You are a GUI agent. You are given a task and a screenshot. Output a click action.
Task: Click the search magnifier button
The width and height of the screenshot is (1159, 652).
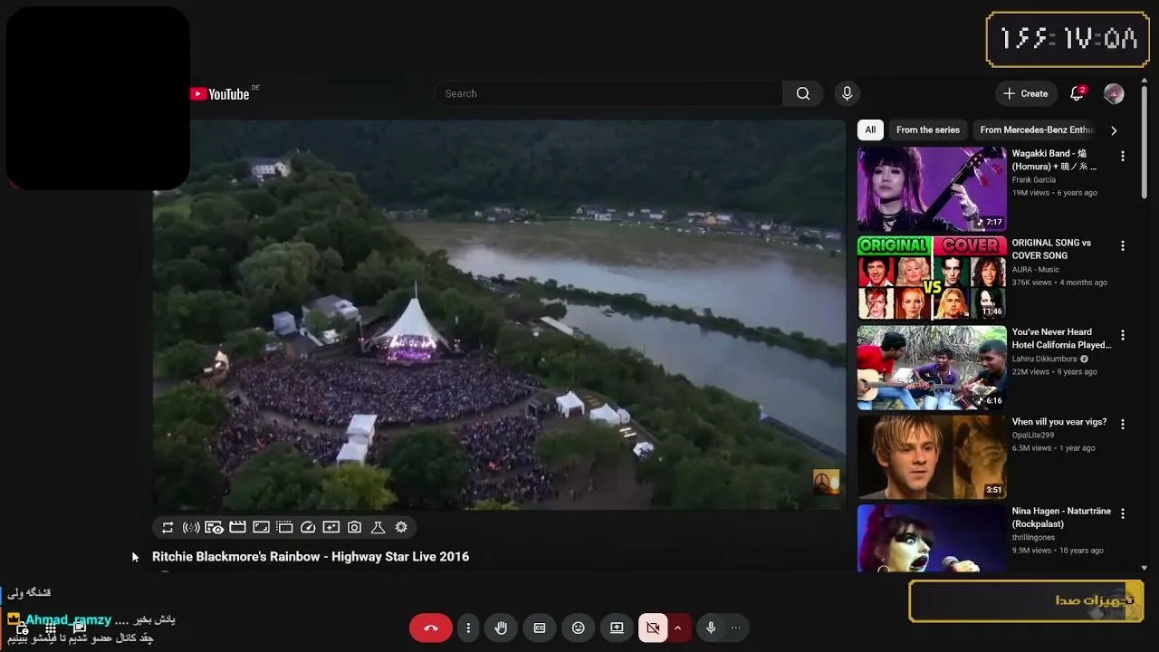click(x=803, y=93)
